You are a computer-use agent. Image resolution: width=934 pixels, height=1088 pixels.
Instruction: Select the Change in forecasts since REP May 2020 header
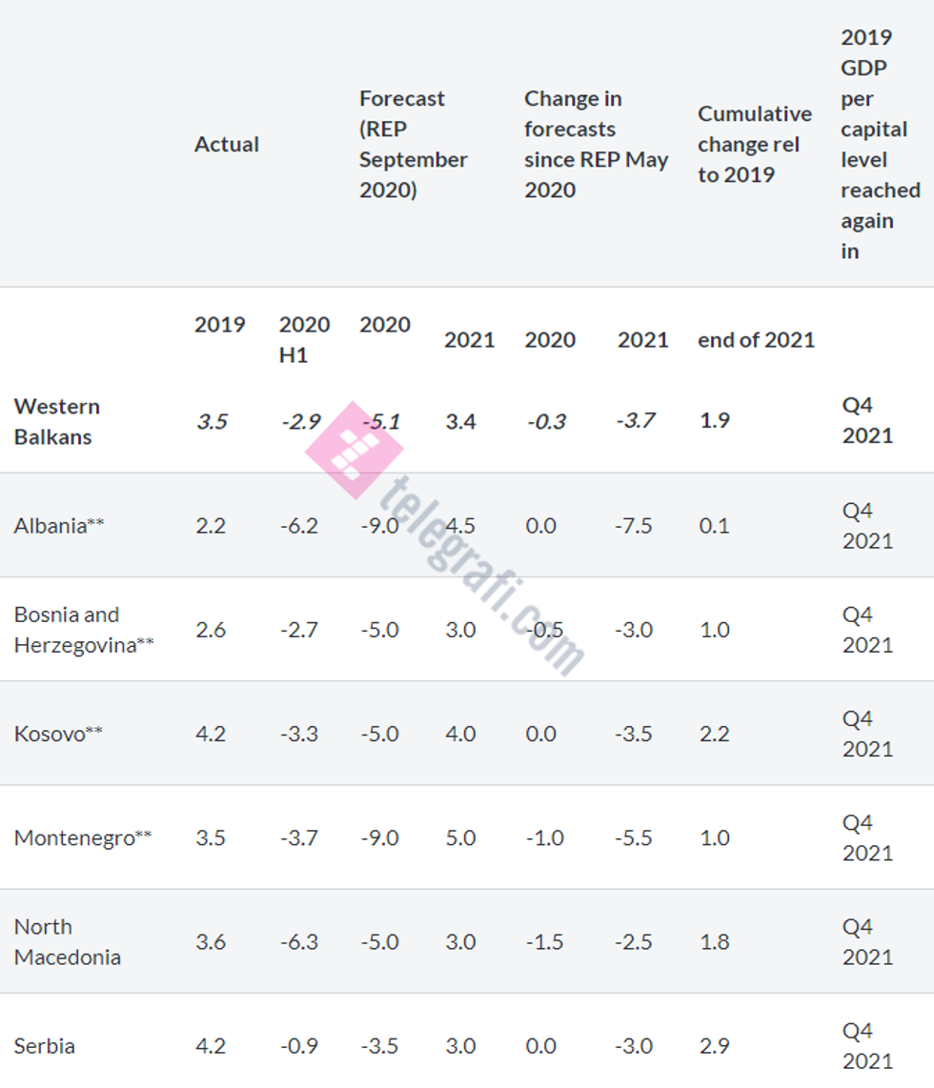[x=596, y=144]
